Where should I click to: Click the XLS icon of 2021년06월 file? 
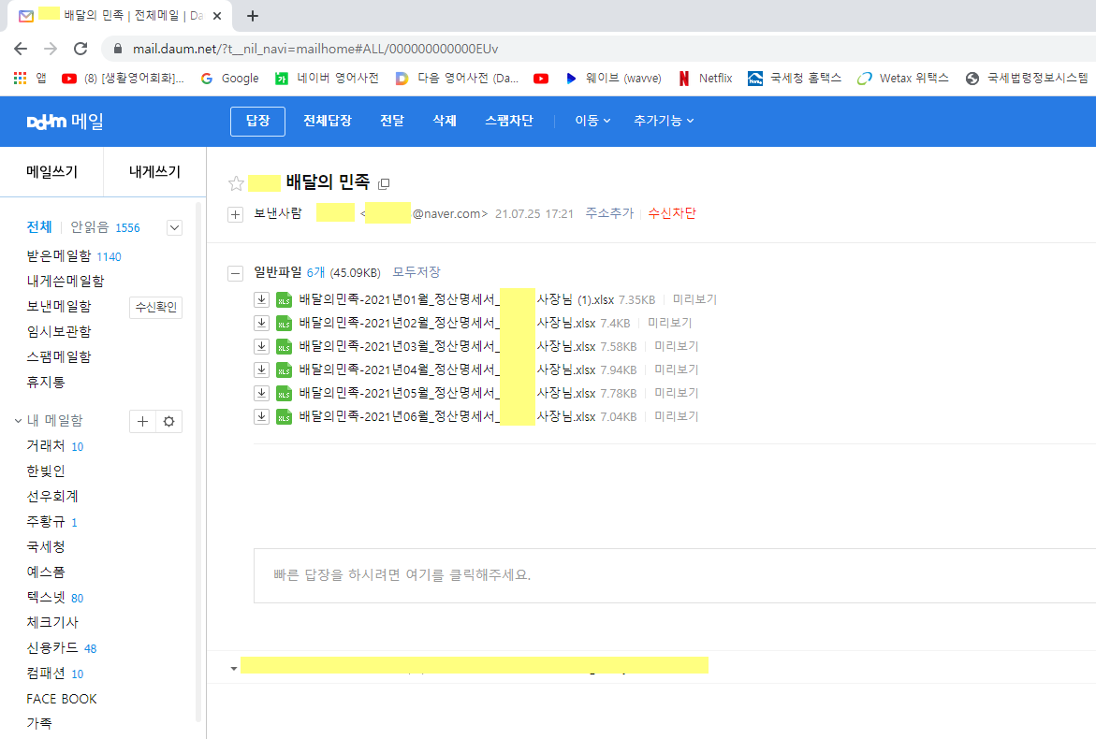[284, 416]
